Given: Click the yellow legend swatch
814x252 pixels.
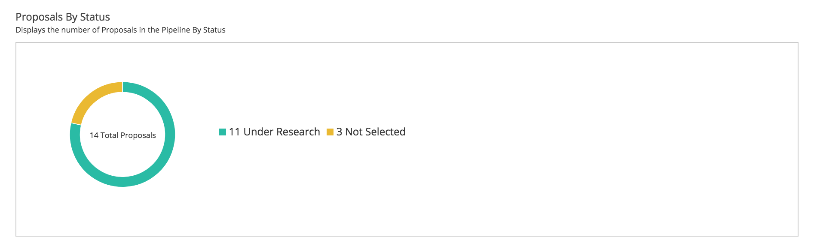Looking at the screenshot, I should 330,132.
